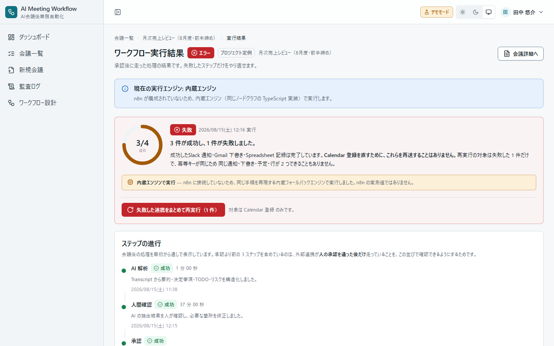554x346 pixels.
Task: Click the info icon in engine notice
Action: click(x=125, y=89)
